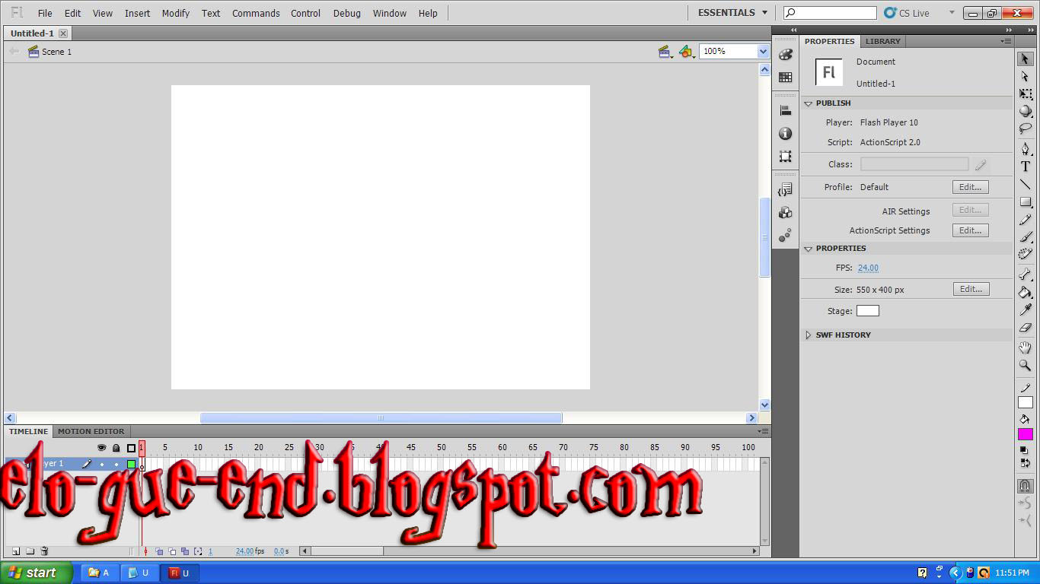The width and height of the screenshot is (1040, 584).
Task: Select the Eyedropper tool
Action: pos(1026,309)
